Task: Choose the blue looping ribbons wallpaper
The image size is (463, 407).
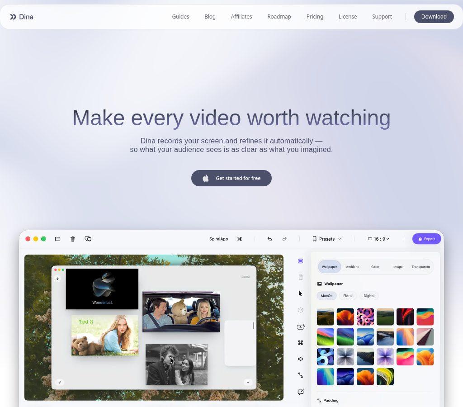Action: pyautogui.click(x=325, y=356)
